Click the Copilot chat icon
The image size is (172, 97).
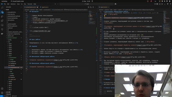115,4
